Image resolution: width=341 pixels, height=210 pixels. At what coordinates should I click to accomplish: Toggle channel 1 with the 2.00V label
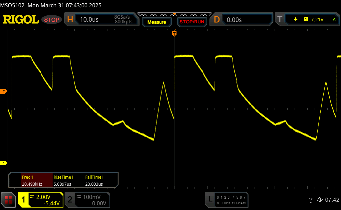pos(41,200)
